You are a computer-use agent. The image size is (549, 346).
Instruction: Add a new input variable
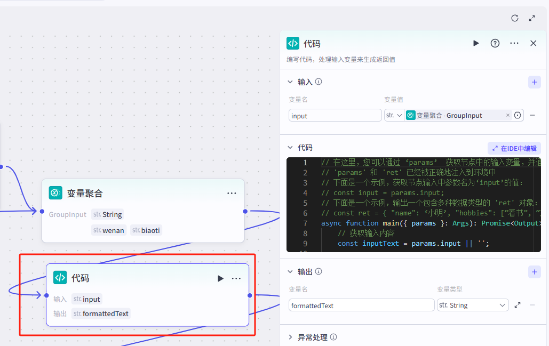tap(534, 82)
